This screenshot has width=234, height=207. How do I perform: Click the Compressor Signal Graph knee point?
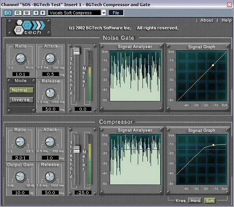click(x=213, y=145)
